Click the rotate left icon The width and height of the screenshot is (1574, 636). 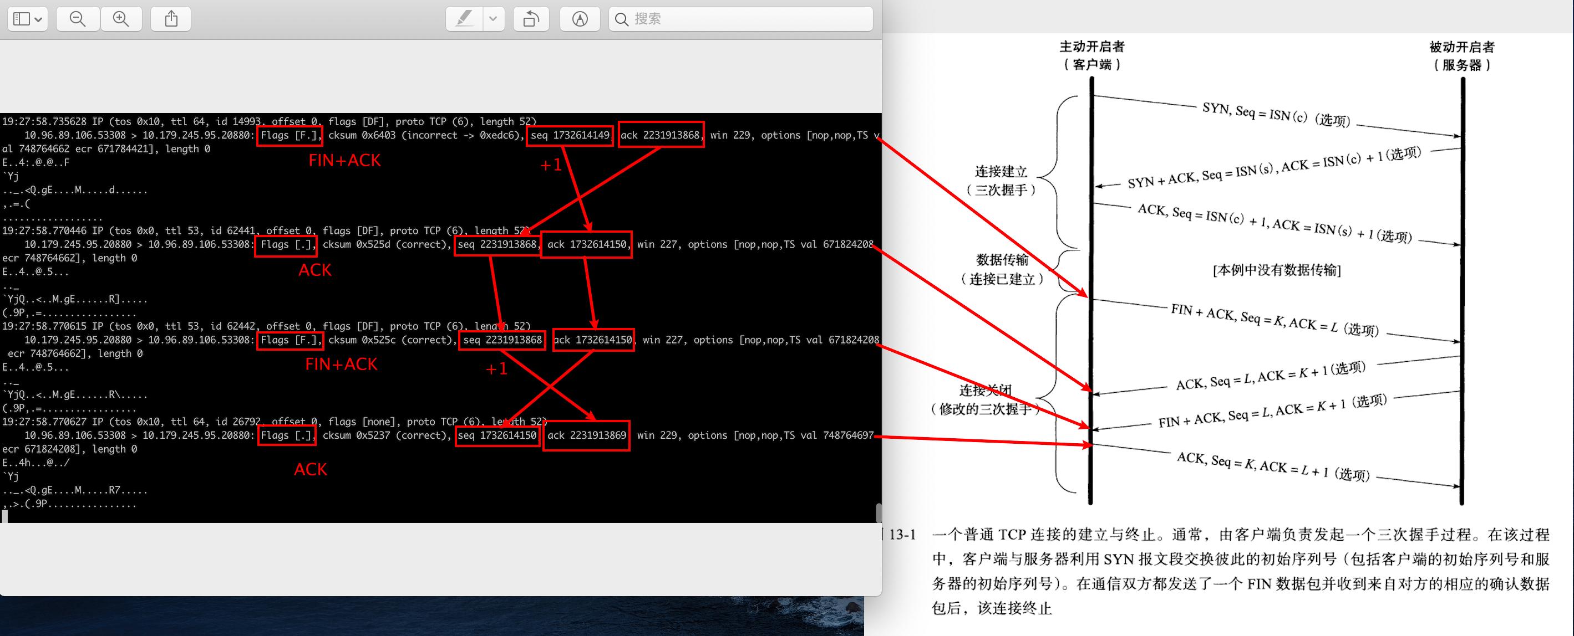tap(531, 18)
